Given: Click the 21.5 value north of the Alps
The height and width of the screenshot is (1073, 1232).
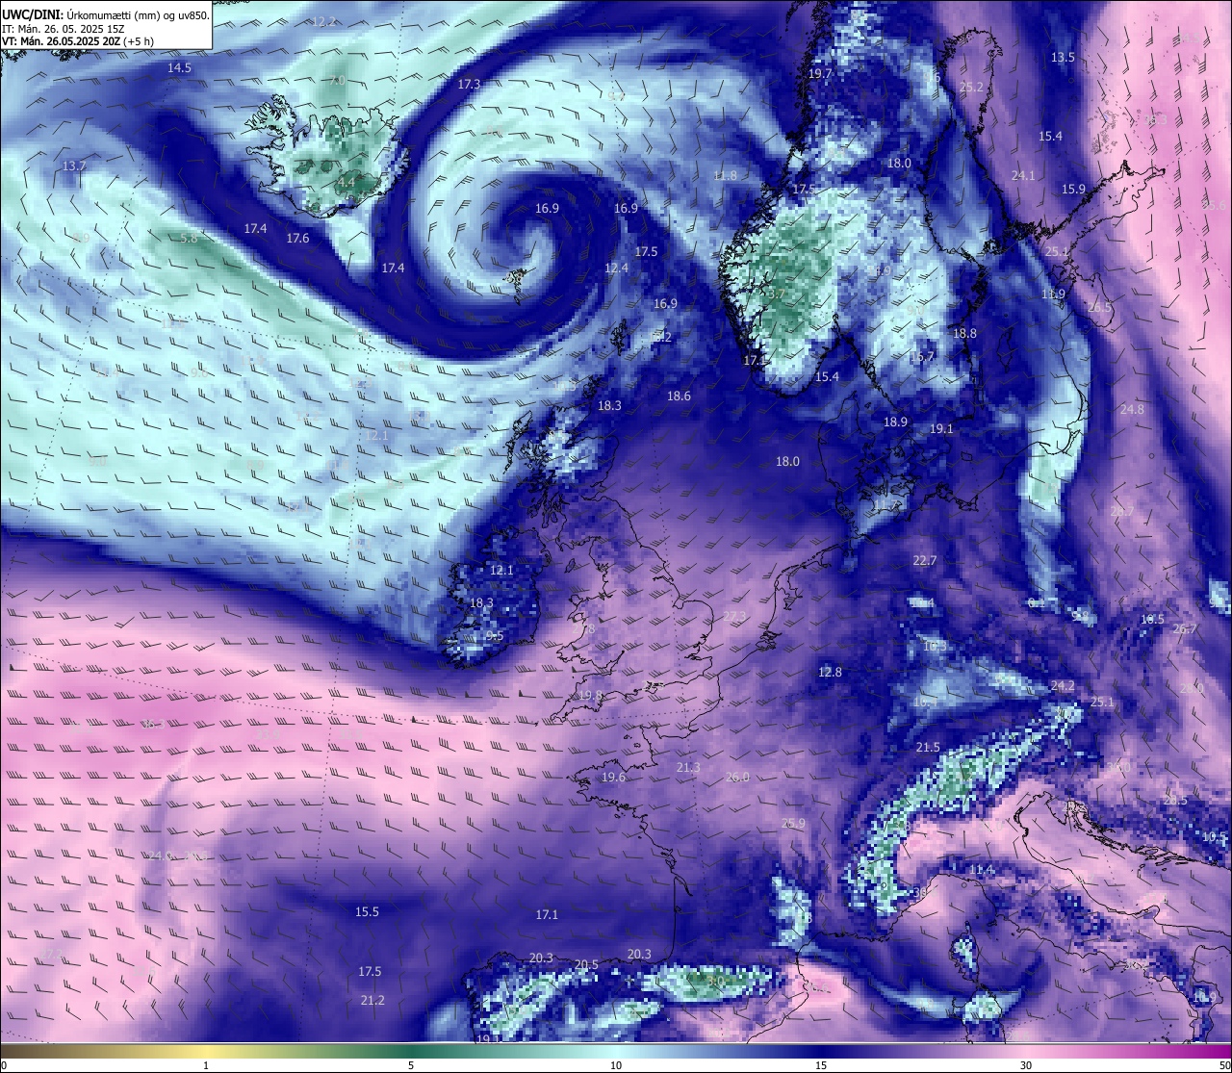Looking at the screenshot, I should pos(928,748).
